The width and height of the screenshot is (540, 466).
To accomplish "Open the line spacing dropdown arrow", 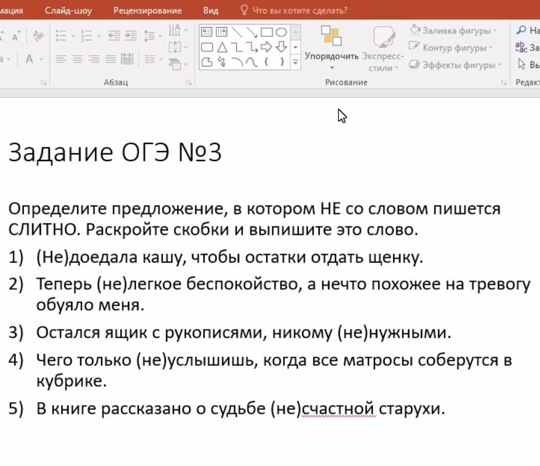I will coord(161,36).
